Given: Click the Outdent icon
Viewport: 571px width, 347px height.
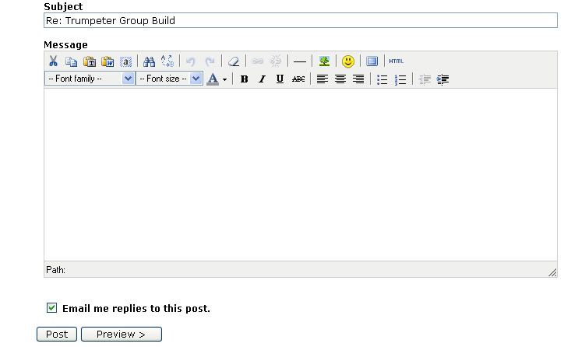Looking at the screenshot, I should pyautogui.click(x=425, y=79).
